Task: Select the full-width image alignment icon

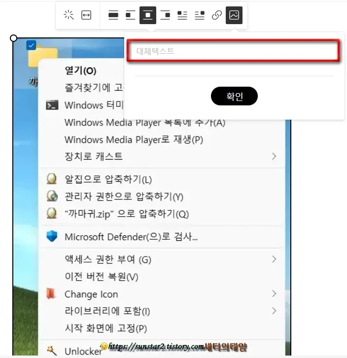Action: pos(113,15)
